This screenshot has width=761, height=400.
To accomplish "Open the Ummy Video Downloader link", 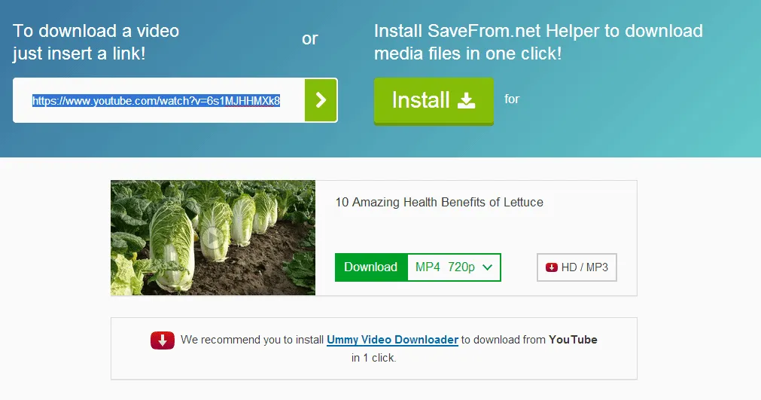I will click(x=392, y=340).
